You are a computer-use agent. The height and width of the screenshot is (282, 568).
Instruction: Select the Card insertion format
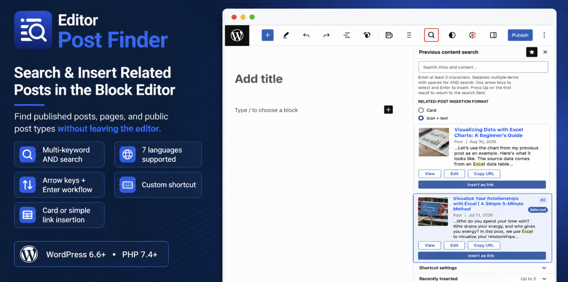[421, 110]
